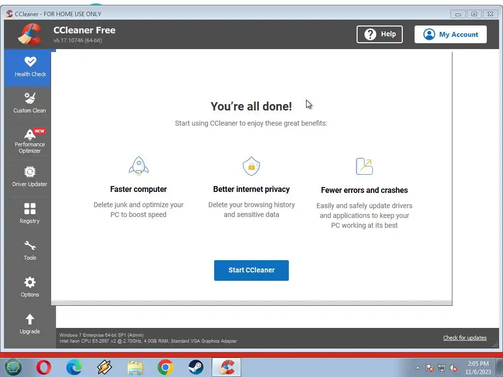Open Performance Optimizer in sidebar
The width and height of the screenshot is (503, 377).
30,141
